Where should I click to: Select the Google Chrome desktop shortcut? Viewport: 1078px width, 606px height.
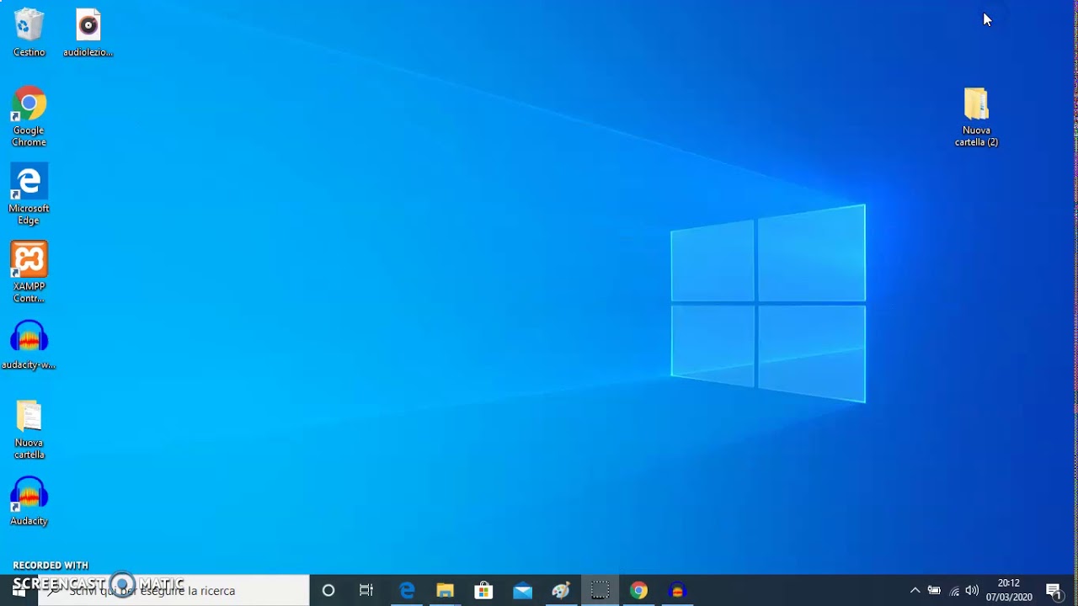coord(29,116)
